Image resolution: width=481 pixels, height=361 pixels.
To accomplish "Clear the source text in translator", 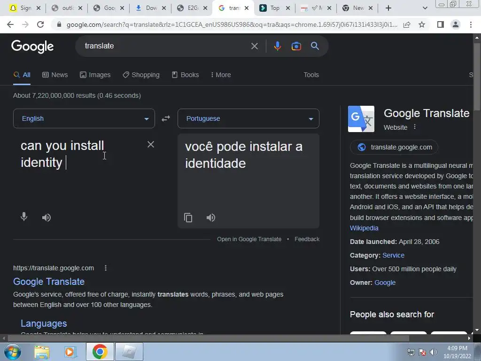I will click(151, 144).
